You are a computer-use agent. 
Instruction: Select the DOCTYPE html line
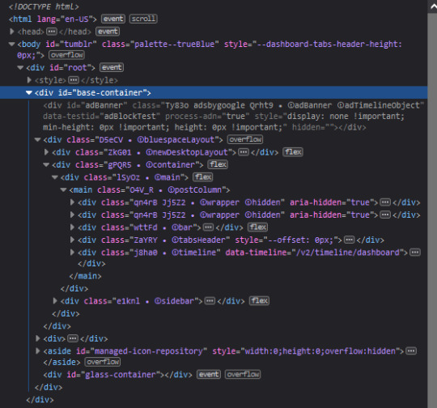[x=44, y=6]
